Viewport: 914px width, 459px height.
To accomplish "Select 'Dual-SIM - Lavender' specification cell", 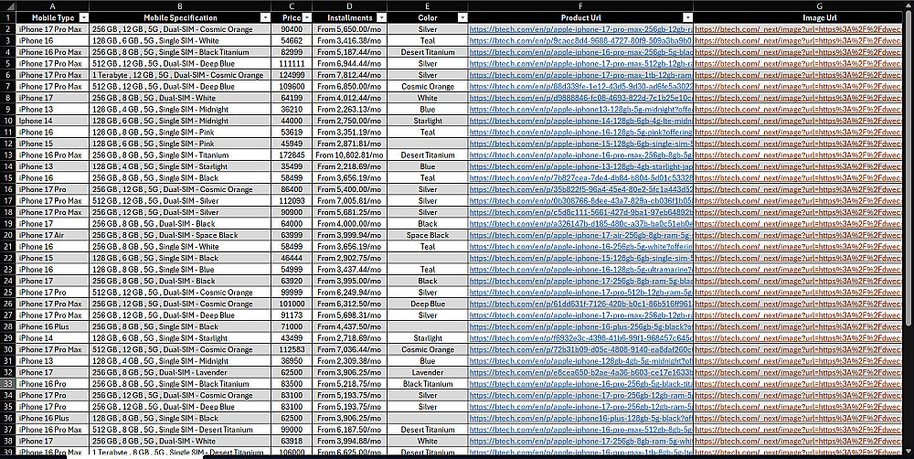I will 180,372.
